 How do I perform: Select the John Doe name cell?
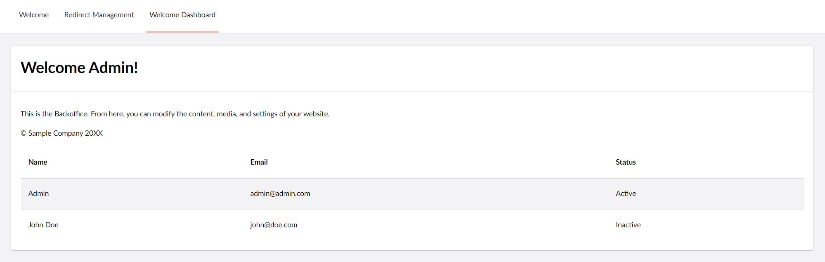[43, 225]
